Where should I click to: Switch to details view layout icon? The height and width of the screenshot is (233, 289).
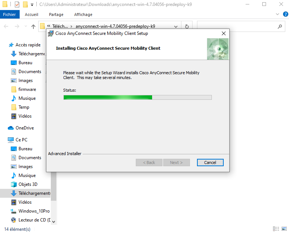276,229
